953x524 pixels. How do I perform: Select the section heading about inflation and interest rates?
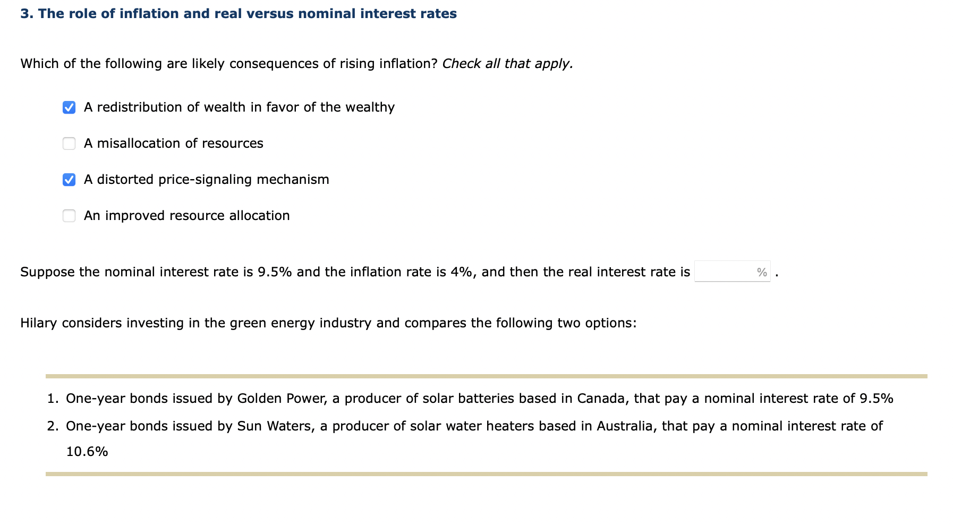(238, 14)
